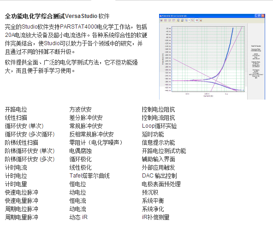The image size is (273, 231).
Task: Click the 动态 iR list item
Action: [78, 217]
